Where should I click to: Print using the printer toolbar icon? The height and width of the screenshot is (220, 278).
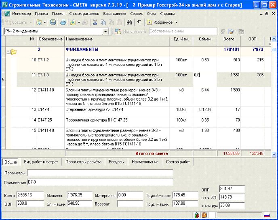point(63,22)
